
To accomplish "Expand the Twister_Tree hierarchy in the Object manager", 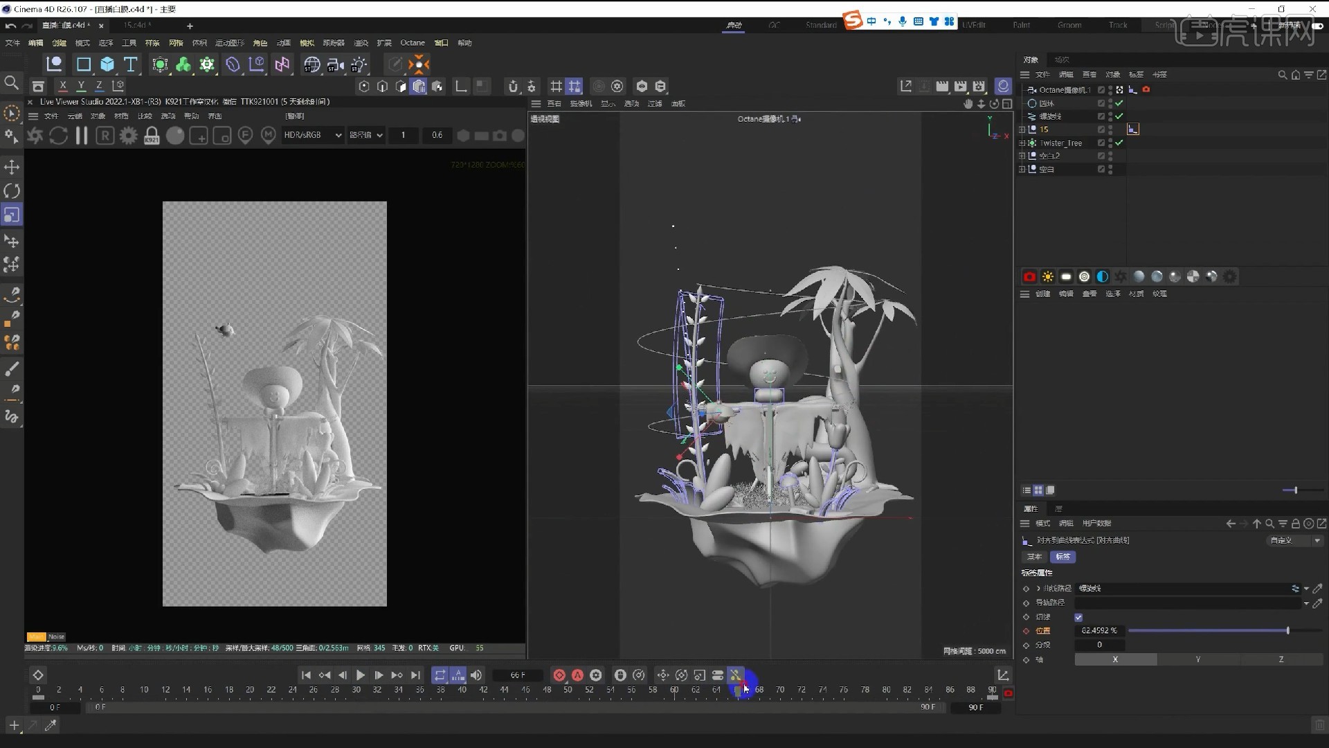I will point(1022,143).
